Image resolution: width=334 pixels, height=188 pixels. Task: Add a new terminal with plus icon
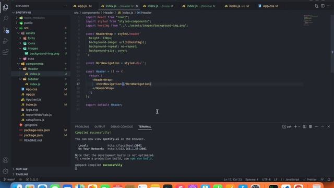(295, 126)
